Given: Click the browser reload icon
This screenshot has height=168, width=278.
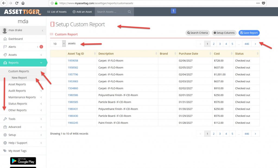Looking at the screenshot, I should 17,3.
